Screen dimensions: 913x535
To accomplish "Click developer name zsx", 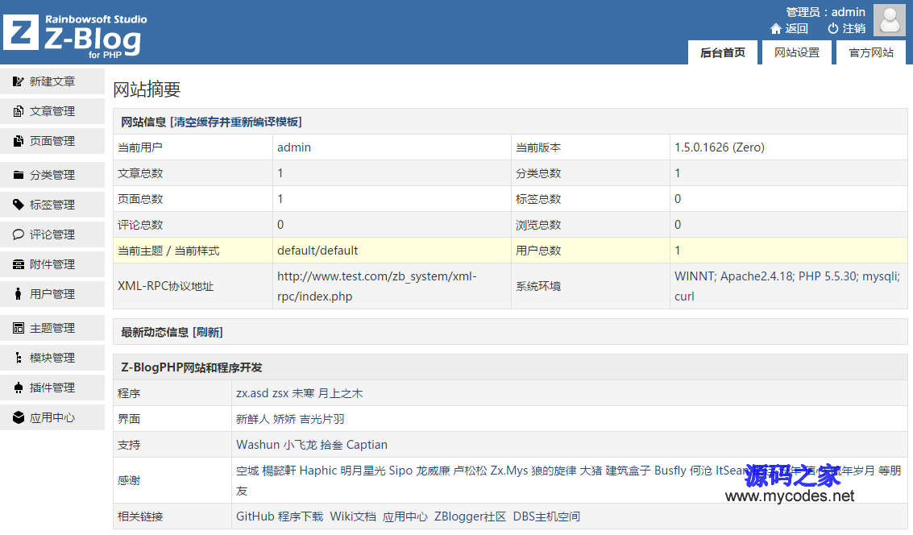I will click(x=280, y=393).
